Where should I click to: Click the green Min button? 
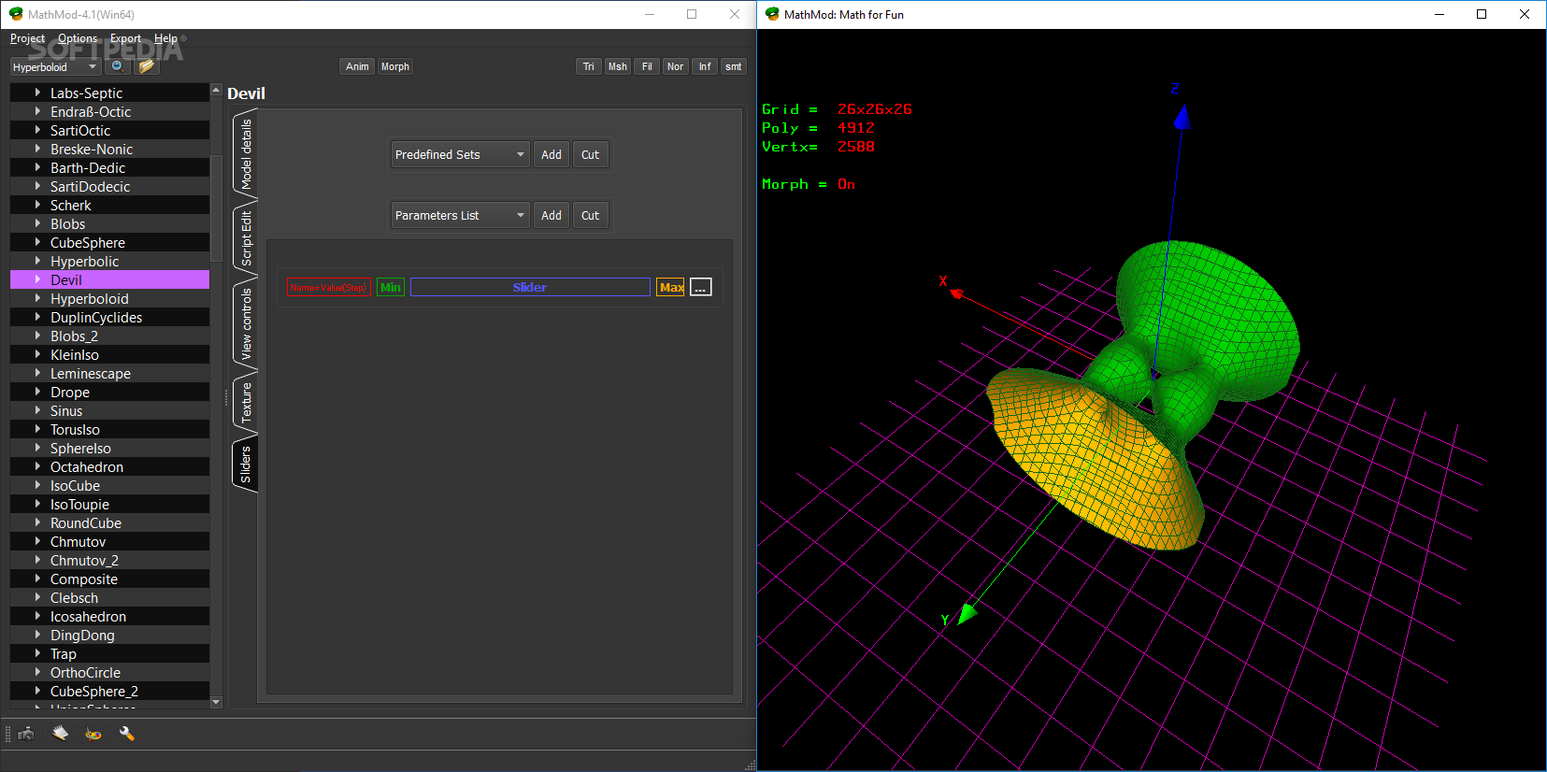pyautogui.click(x=391, y=287)
